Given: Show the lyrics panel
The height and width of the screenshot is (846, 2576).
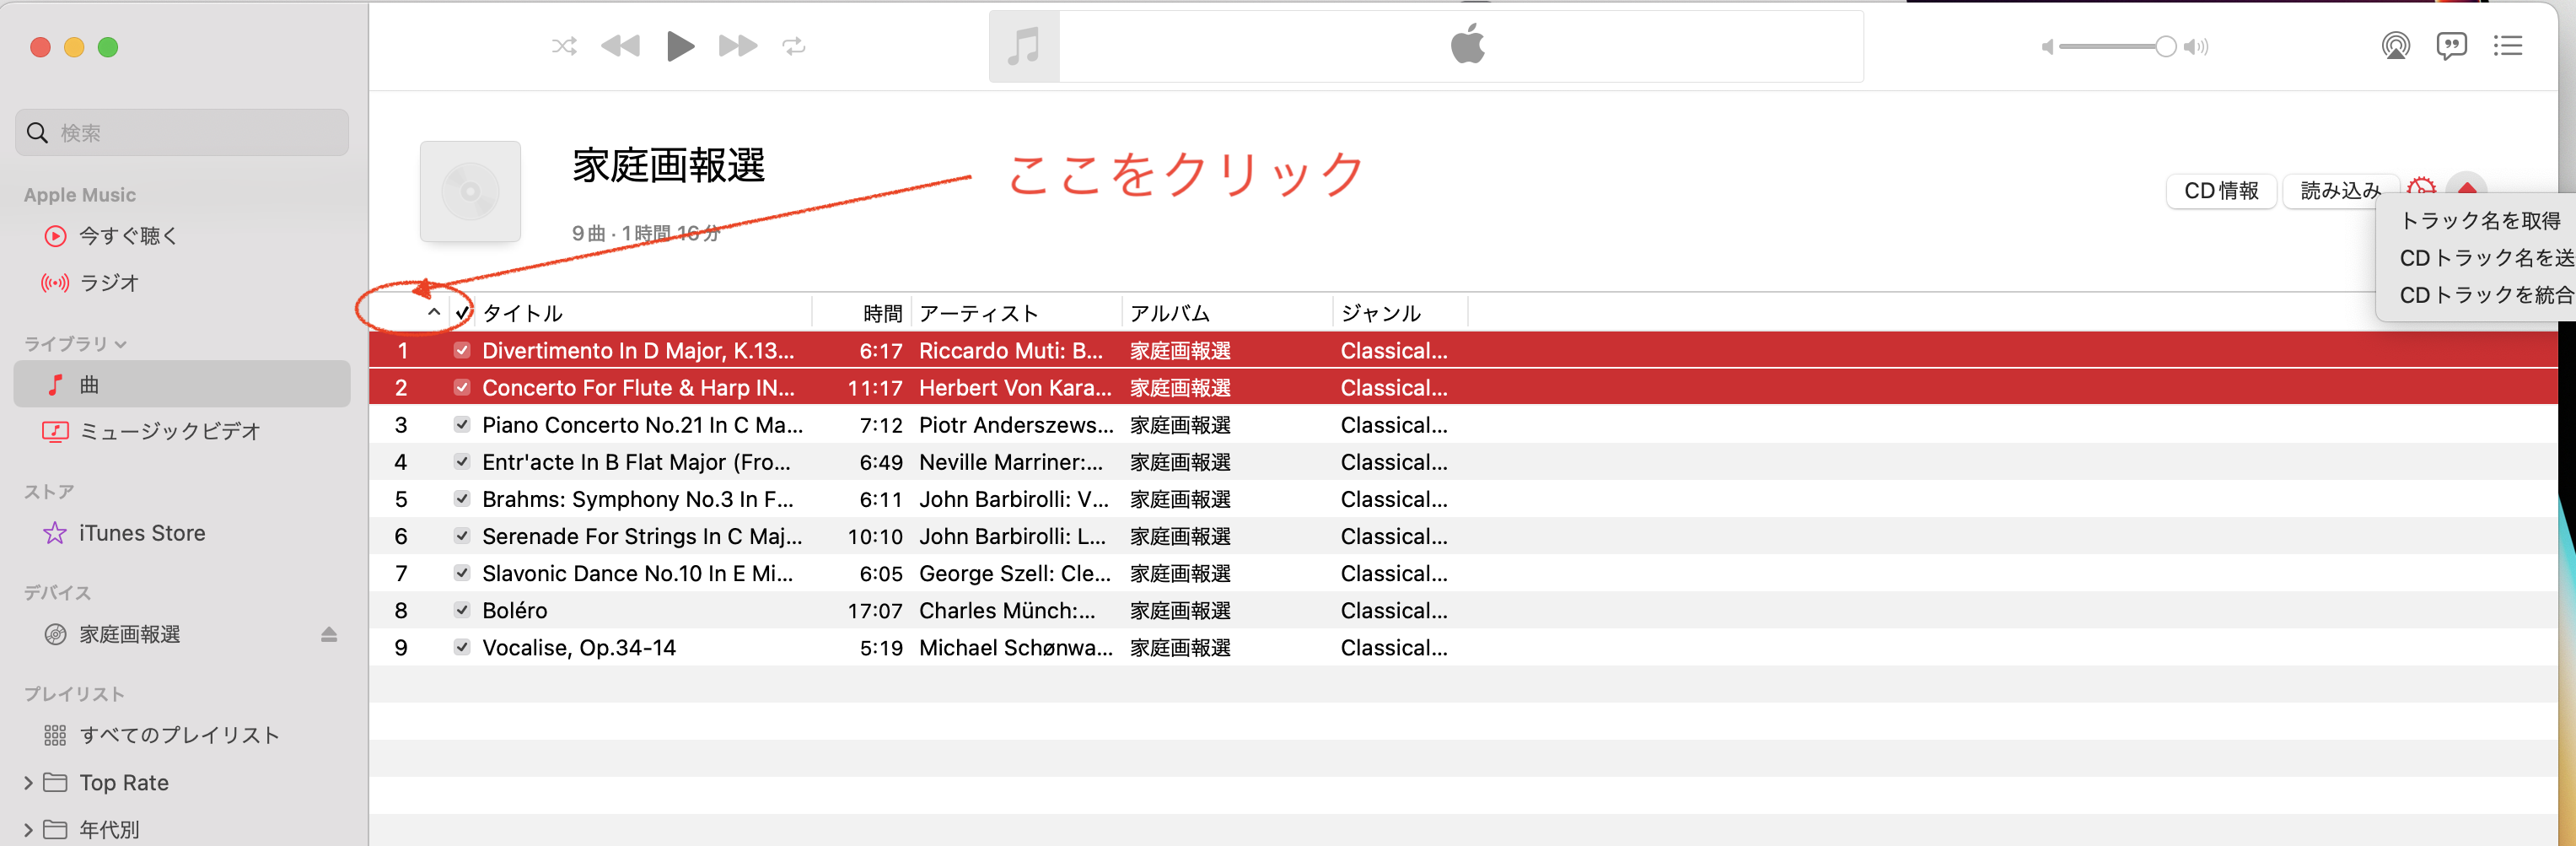Looking at the screenshot, I should click(2452, 46).
